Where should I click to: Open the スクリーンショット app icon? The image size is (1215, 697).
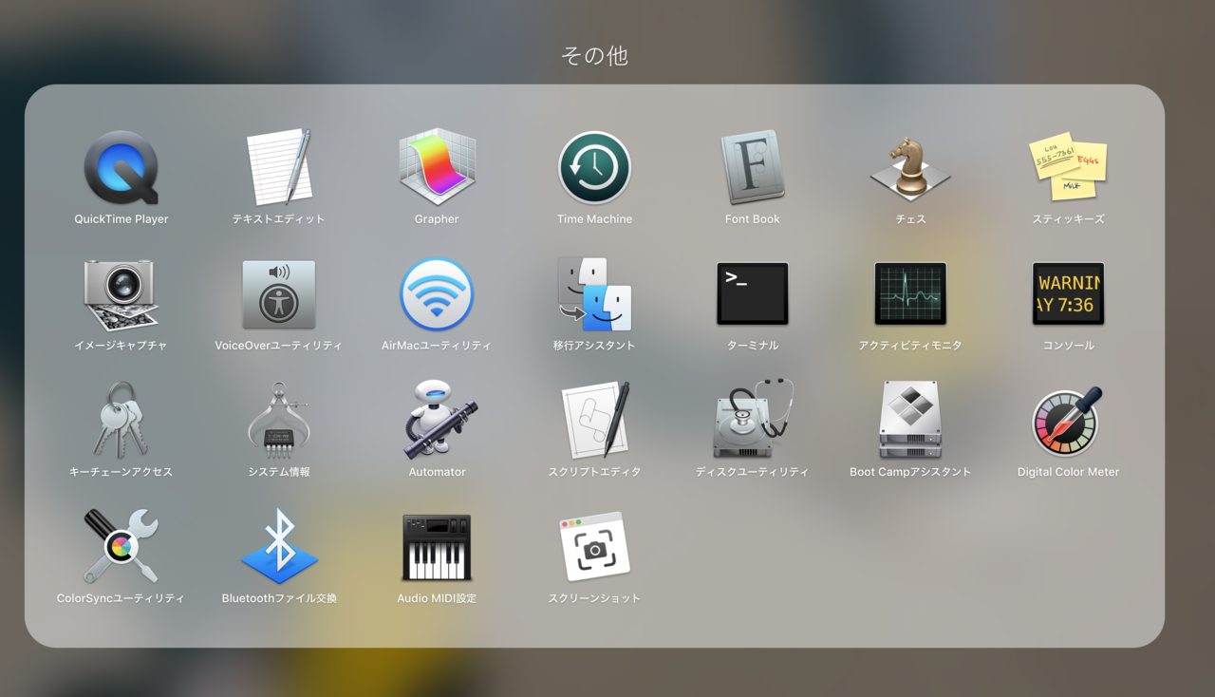click(x=594, y=547)
